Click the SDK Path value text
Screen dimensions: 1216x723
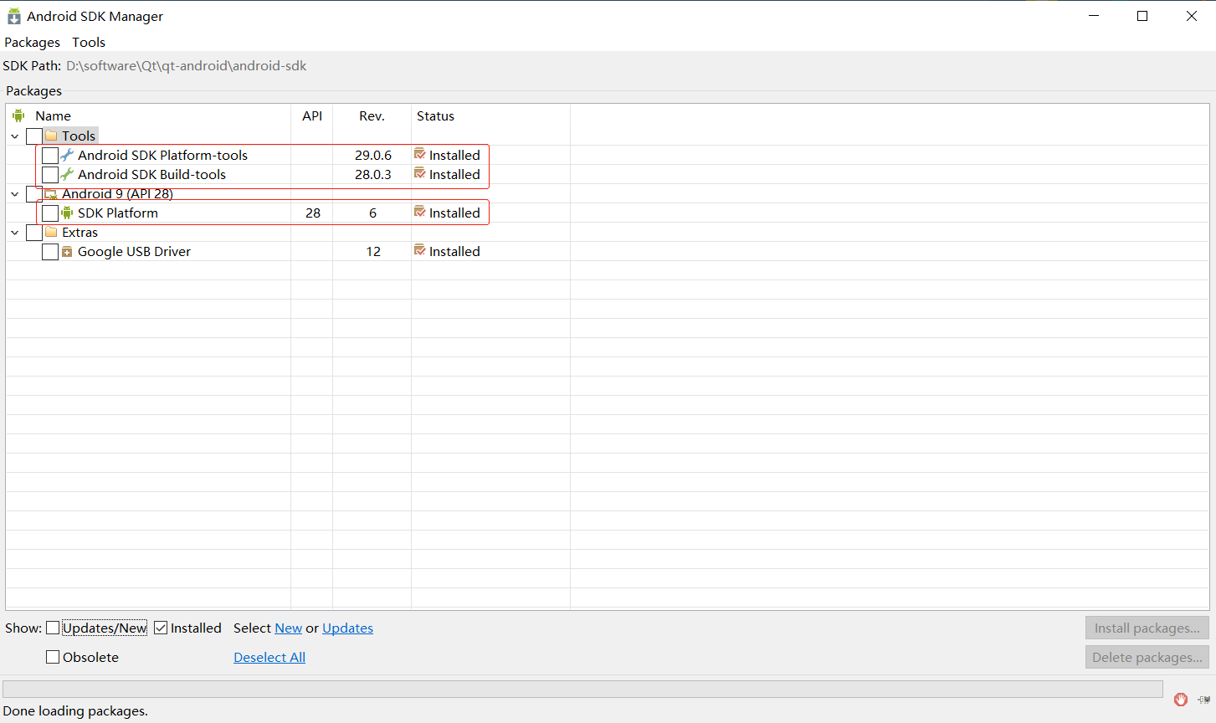187,65
